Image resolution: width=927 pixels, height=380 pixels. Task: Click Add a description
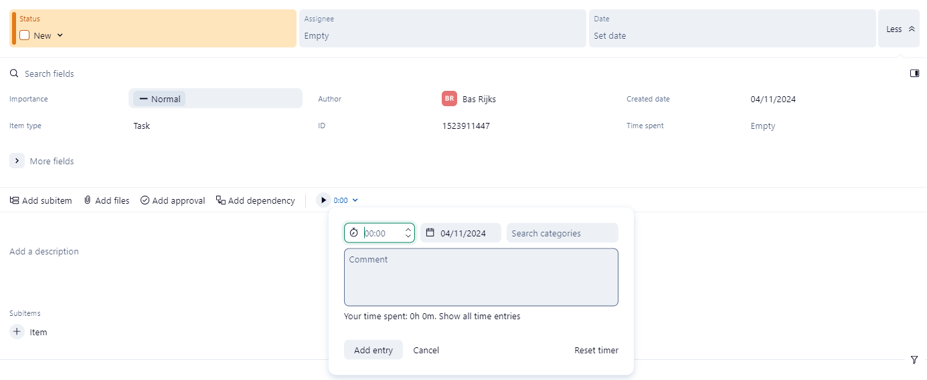pos(44,251)
